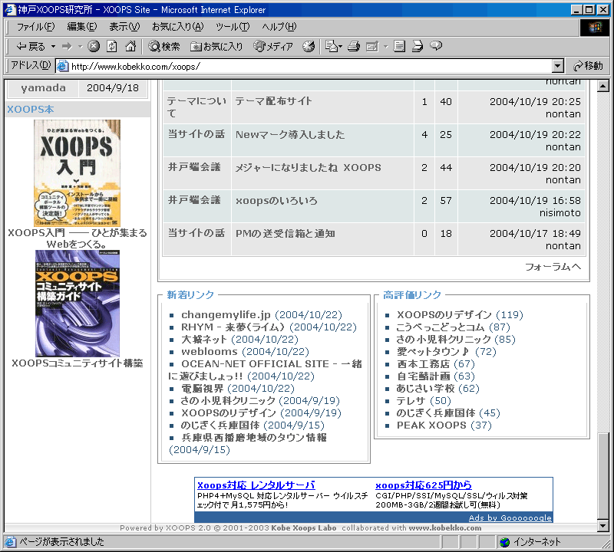Screen dimensions: 614x552
Task: Open the Newマーク導入しました topic
Action: click(x=290, y=135)
